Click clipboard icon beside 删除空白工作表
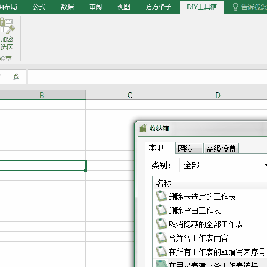 point(161,210)
